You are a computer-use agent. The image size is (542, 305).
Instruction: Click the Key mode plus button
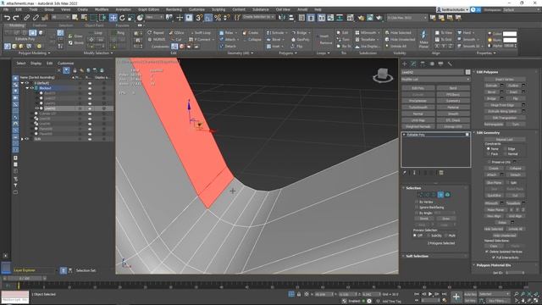(456, 297)
